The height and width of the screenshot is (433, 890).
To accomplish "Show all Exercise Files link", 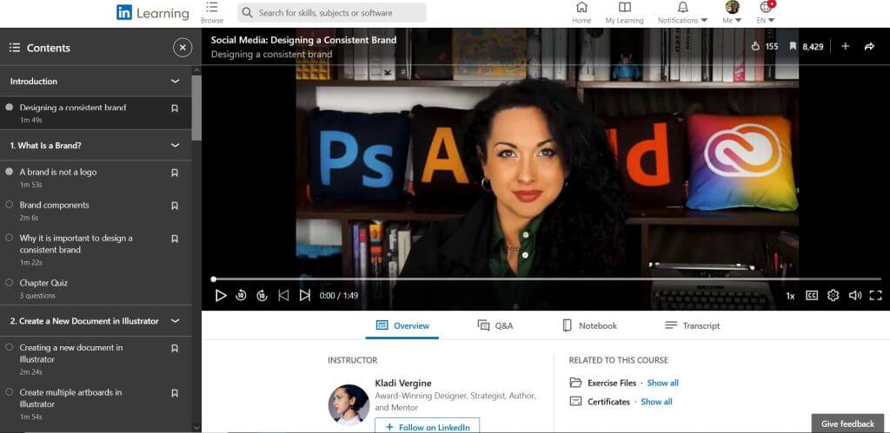I will (x=662, y=383).
